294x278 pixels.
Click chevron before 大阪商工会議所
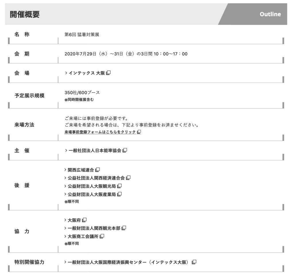coord(65,237)
